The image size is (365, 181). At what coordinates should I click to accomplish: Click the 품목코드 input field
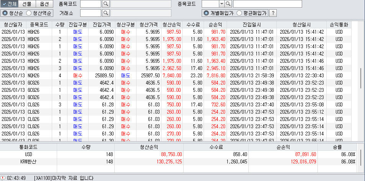coord(90,4)
